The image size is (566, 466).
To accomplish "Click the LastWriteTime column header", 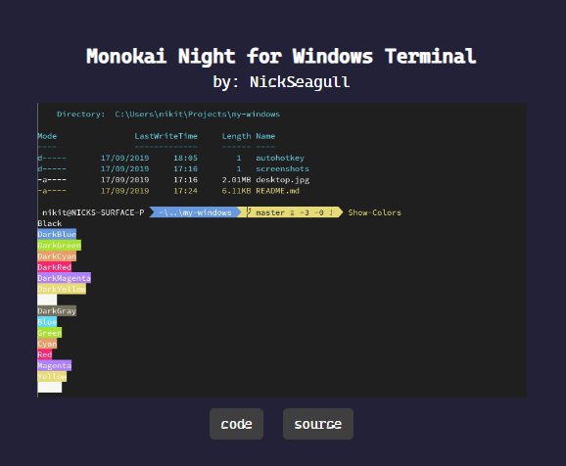I will pyautogui.click(x=166, y=136).
